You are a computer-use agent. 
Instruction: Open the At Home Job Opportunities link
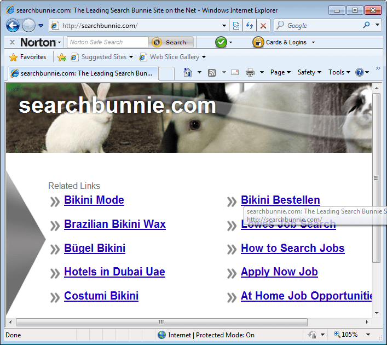click(x=307, y=296)
